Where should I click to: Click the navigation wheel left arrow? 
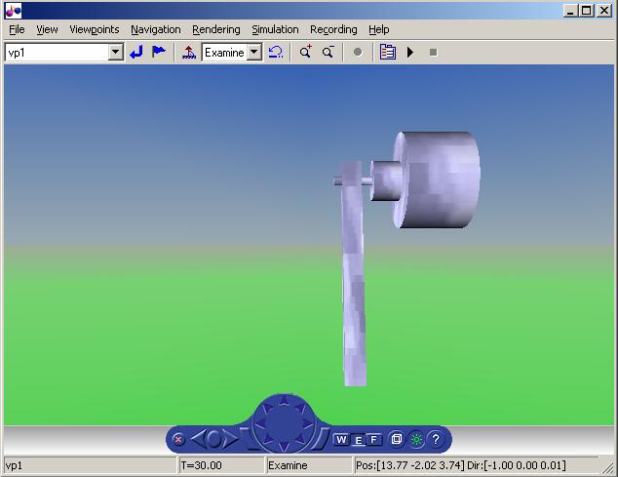tap(260, 423)
